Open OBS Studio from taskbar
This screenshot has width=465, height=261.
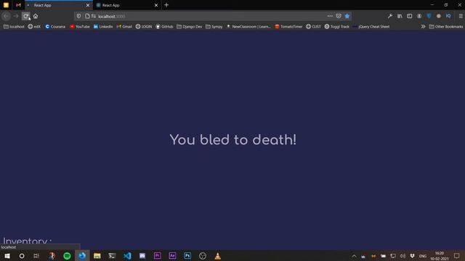click(203, 256)
